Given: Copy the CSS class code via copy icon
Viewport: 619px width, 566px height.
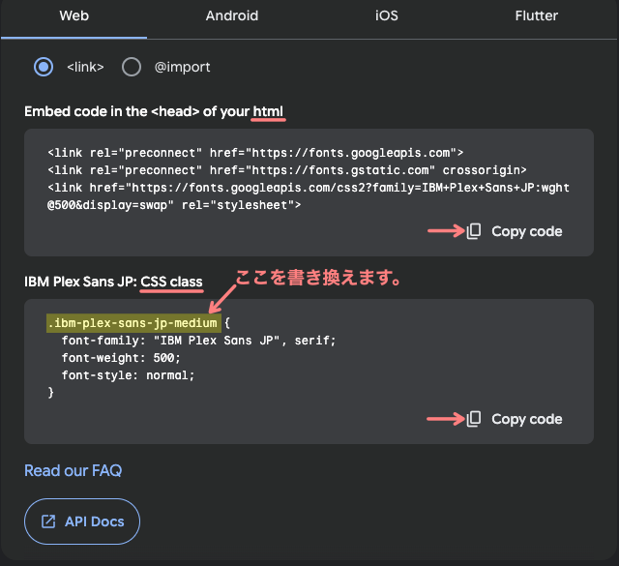Looking at the screenshot, I should tap(474, 419).
